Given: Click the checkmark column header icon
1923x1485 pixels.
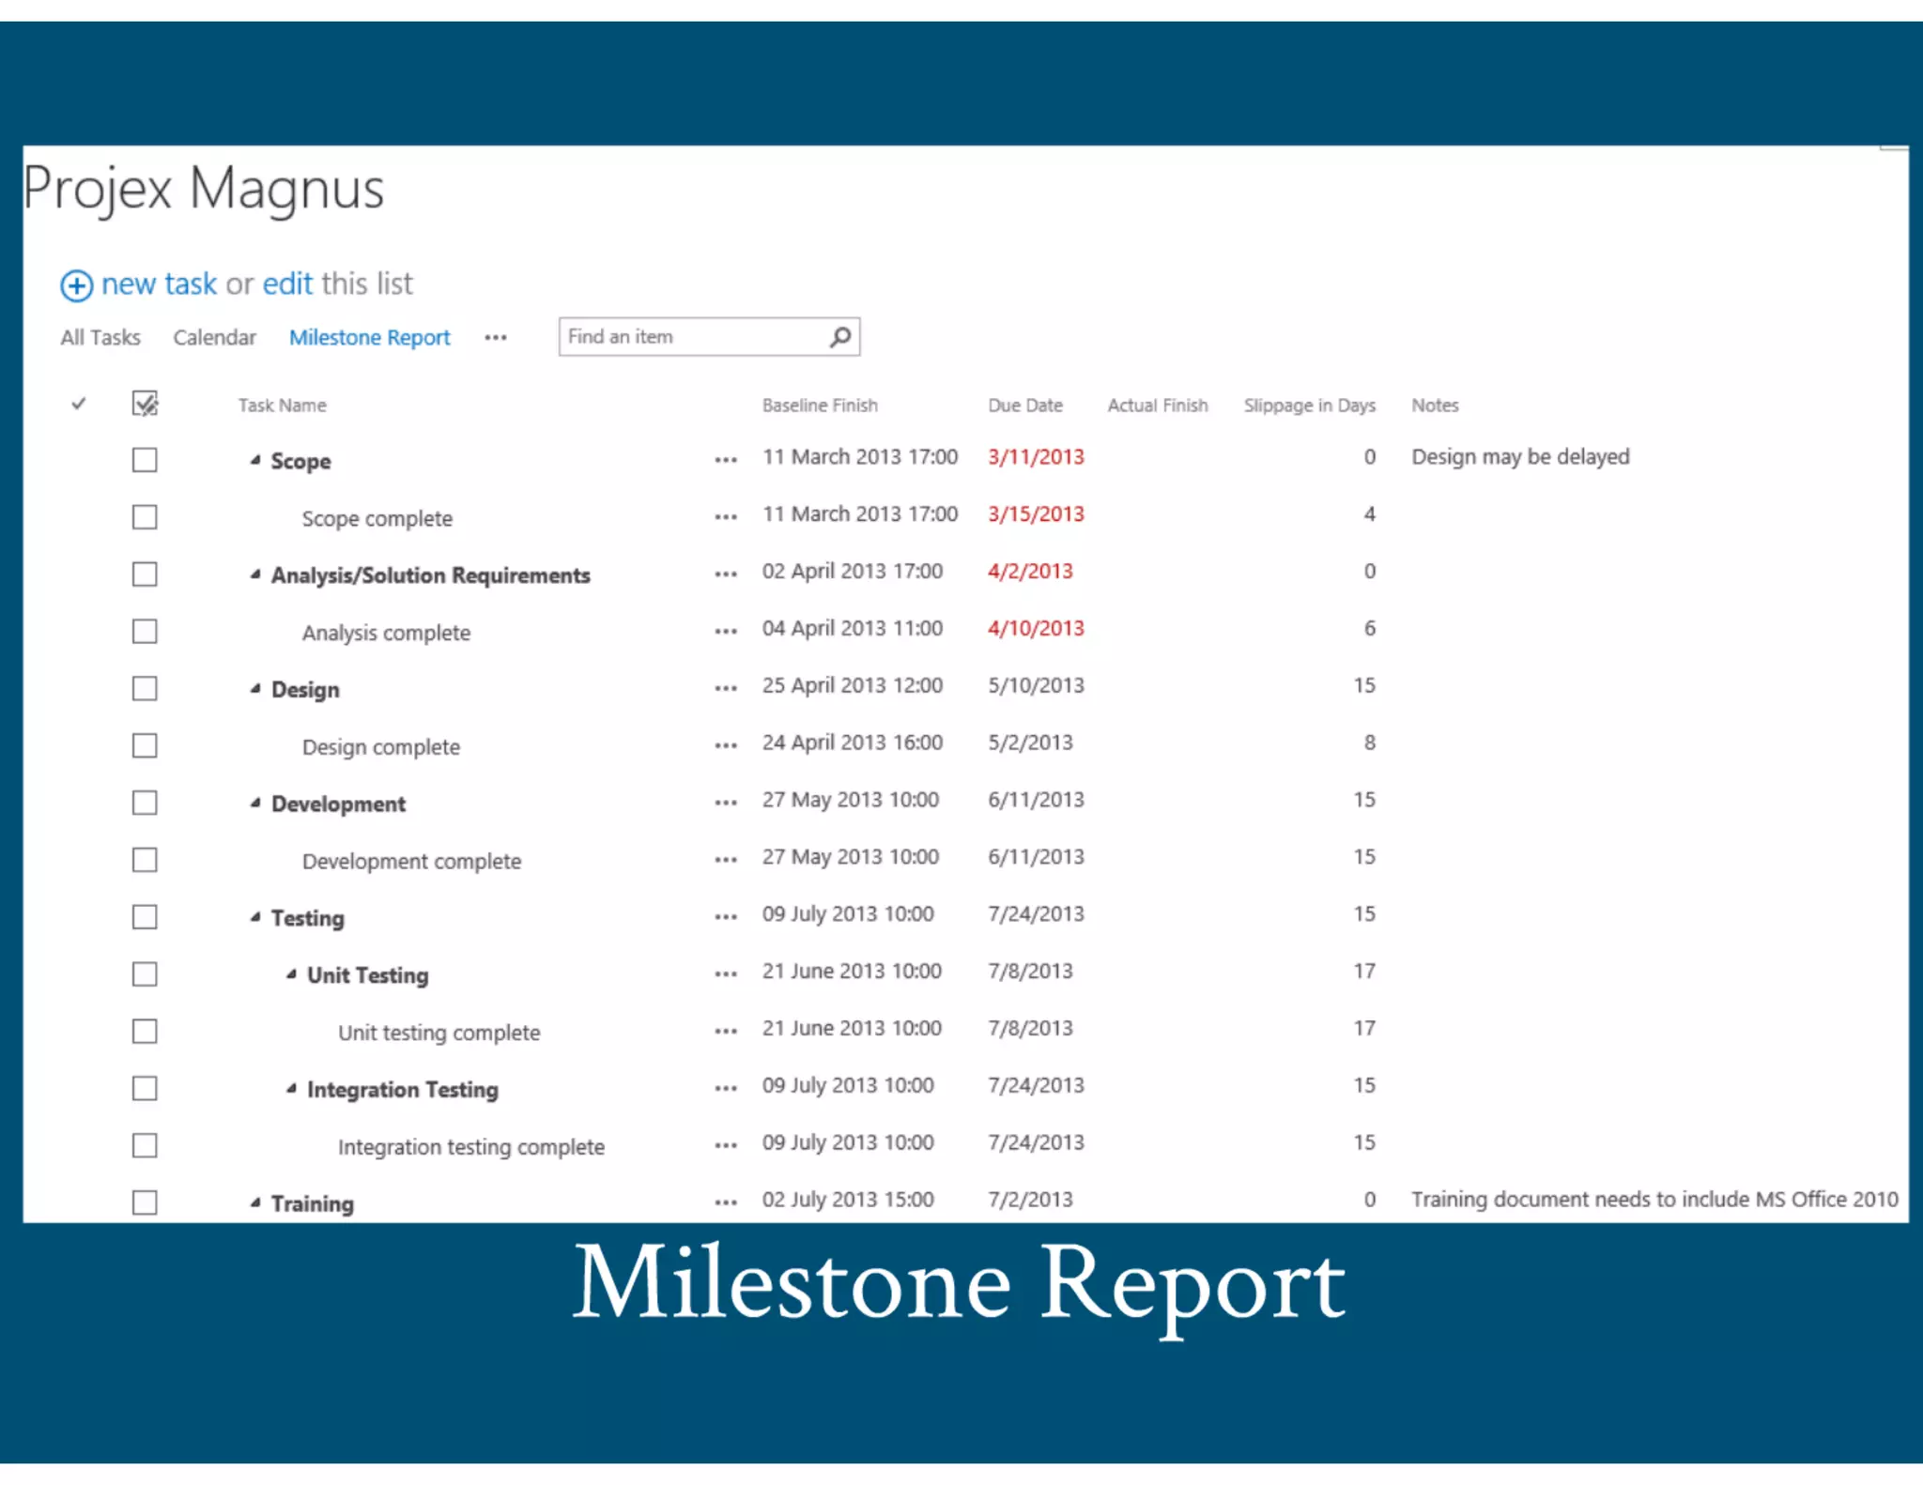Looking at the screenshot, I should [79, 404].
